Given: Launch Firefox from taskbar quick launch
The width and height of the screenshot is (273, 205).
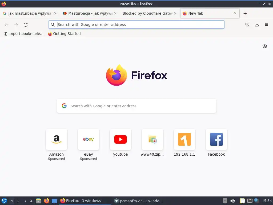Looking at the screenshot, I should pyautogui.click(x=46, y=201).
